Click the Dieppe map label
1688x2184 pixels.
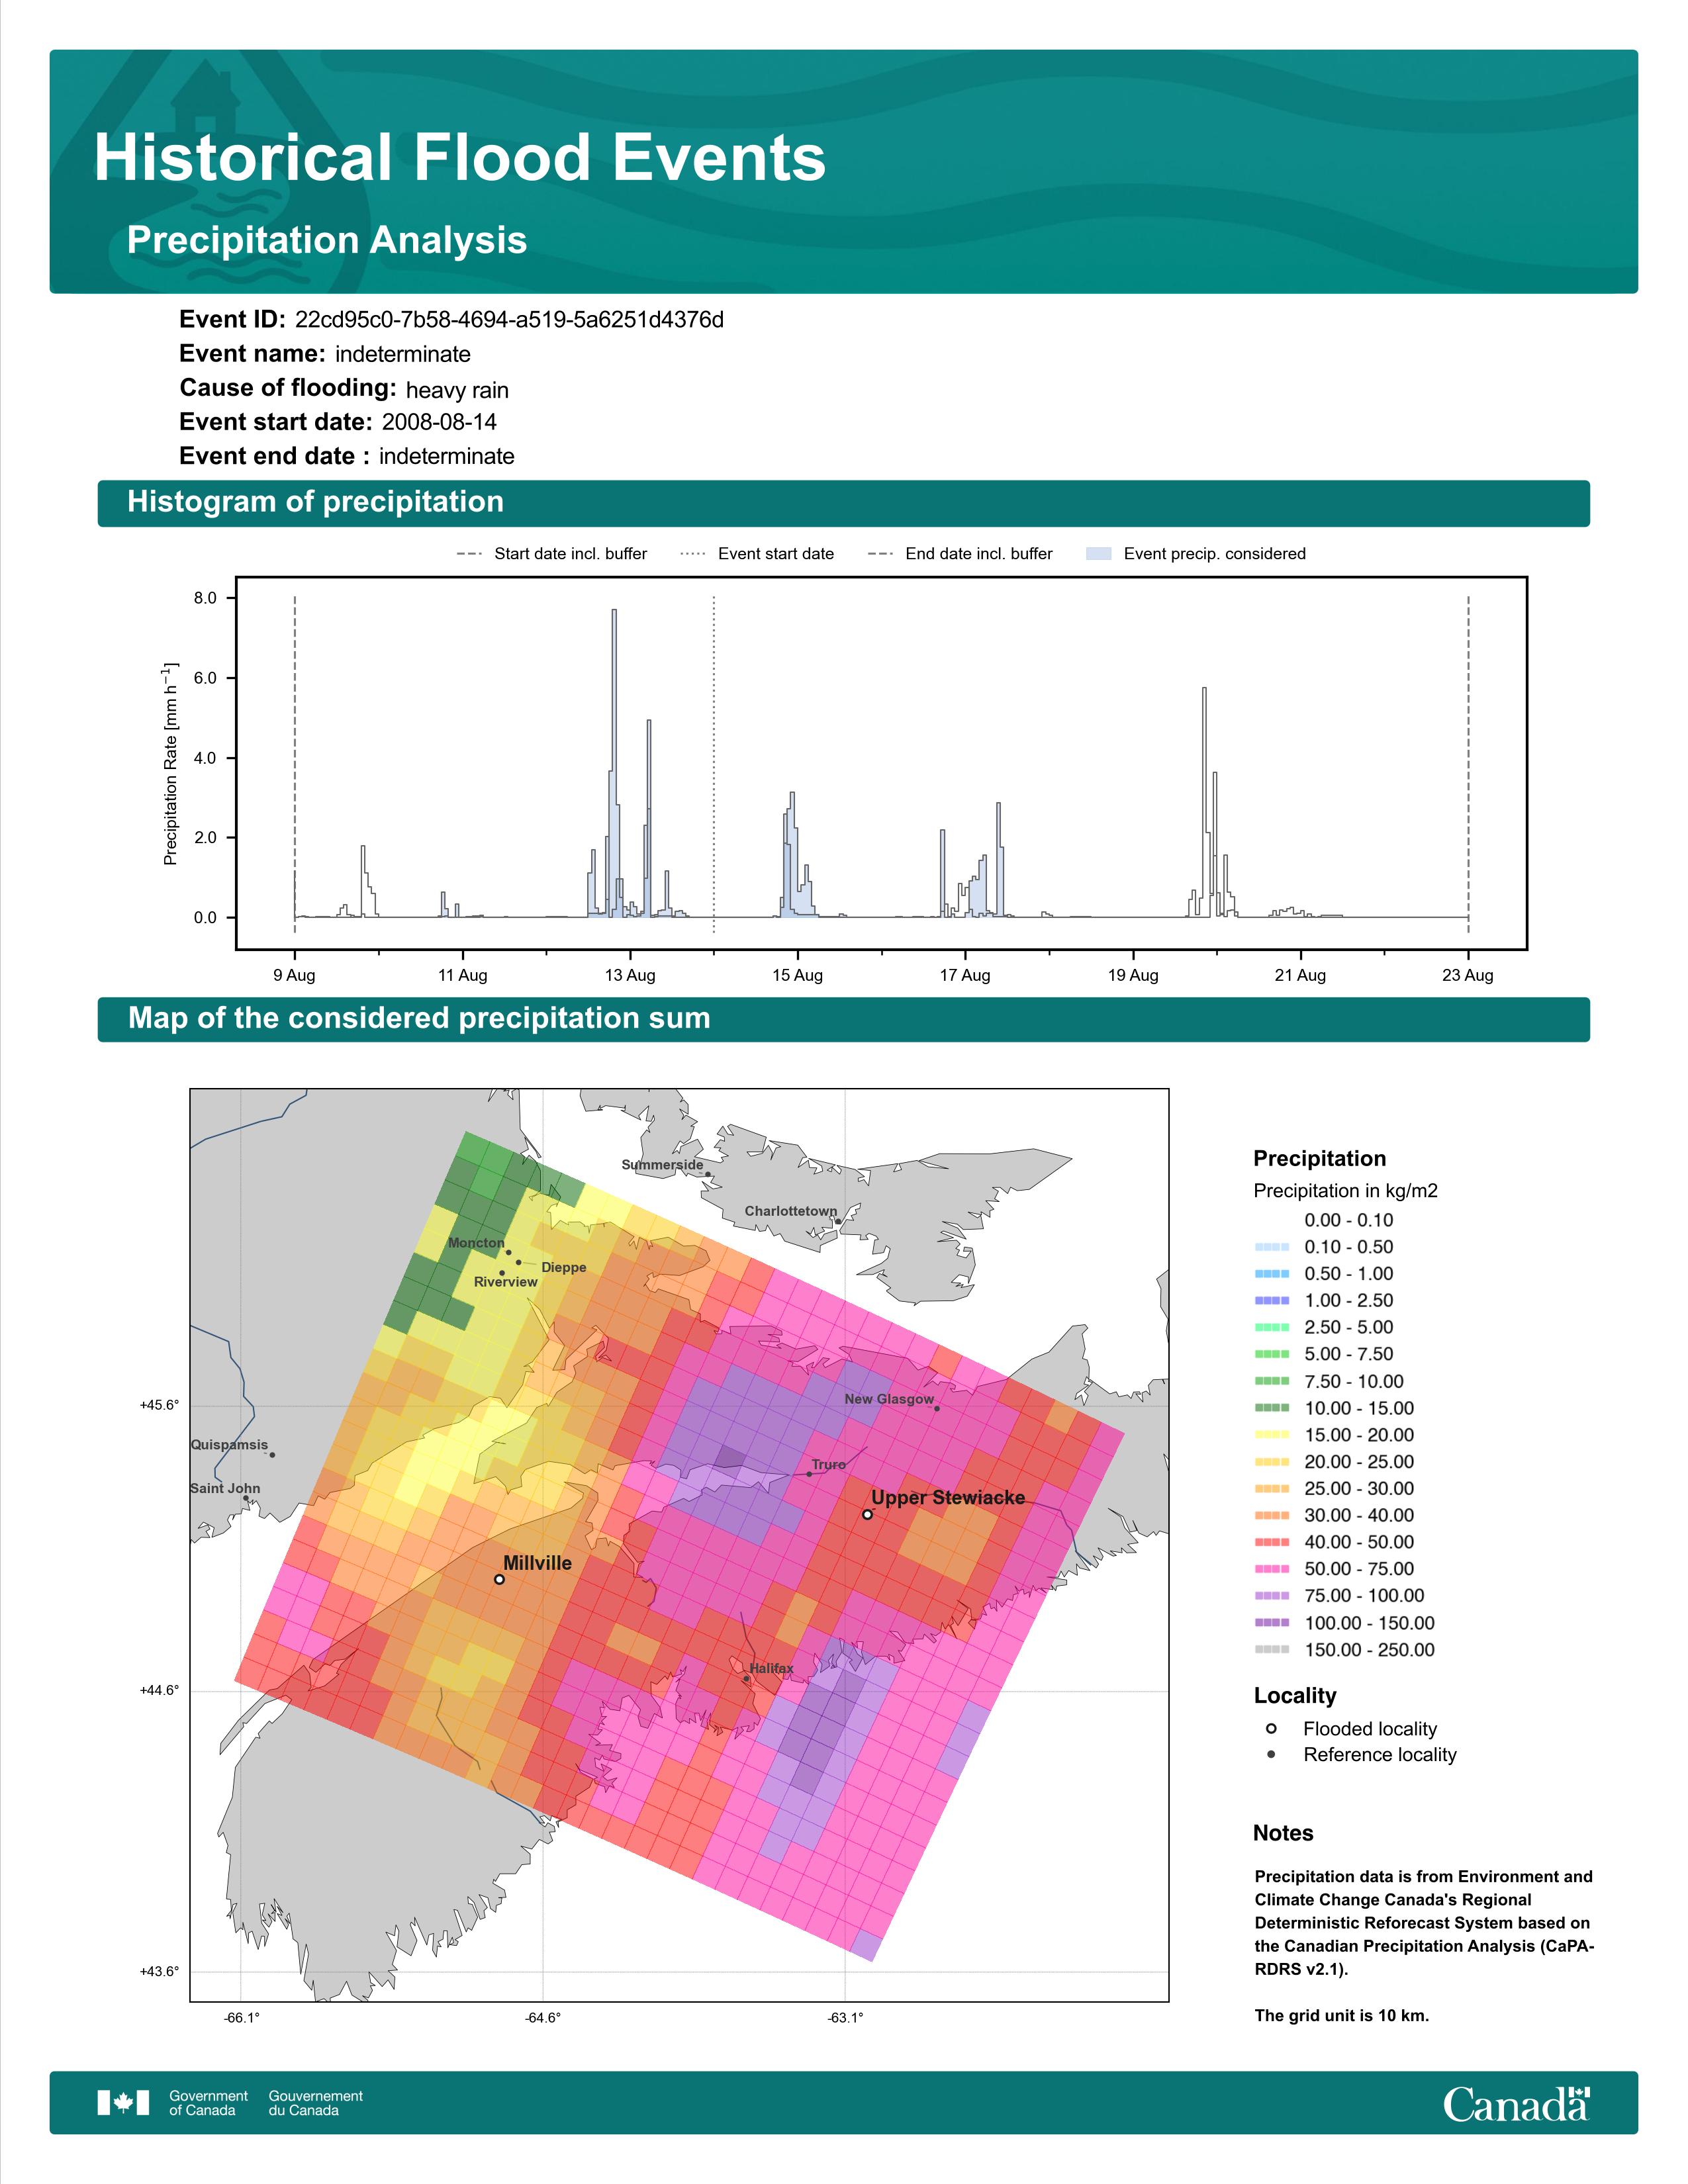tap(564, 1267)
